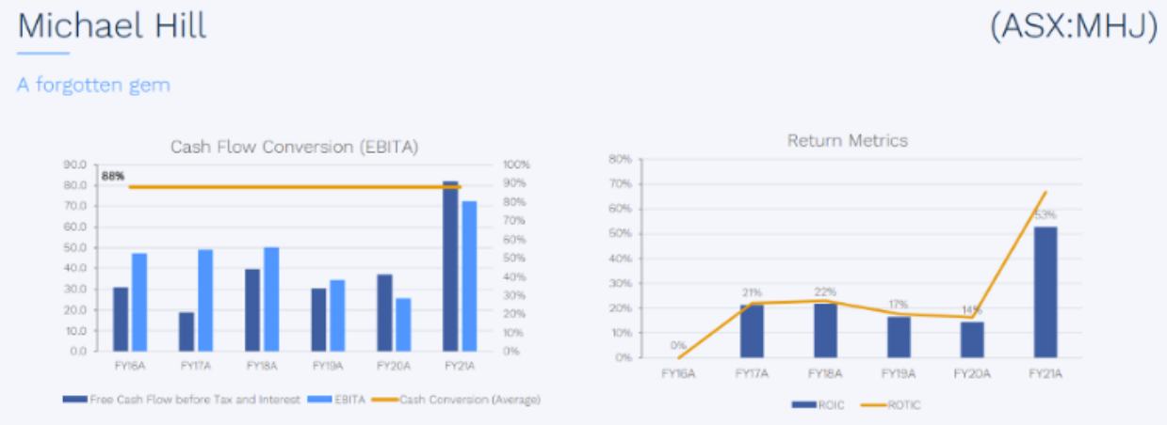Click the FY20A axis label in cash flow chart
This screenshot has height=425, width=1167.
pos(394,365)
